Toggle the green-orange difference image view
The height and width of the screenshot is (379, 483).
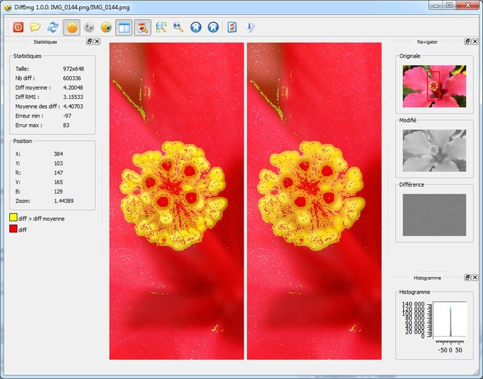106,27
